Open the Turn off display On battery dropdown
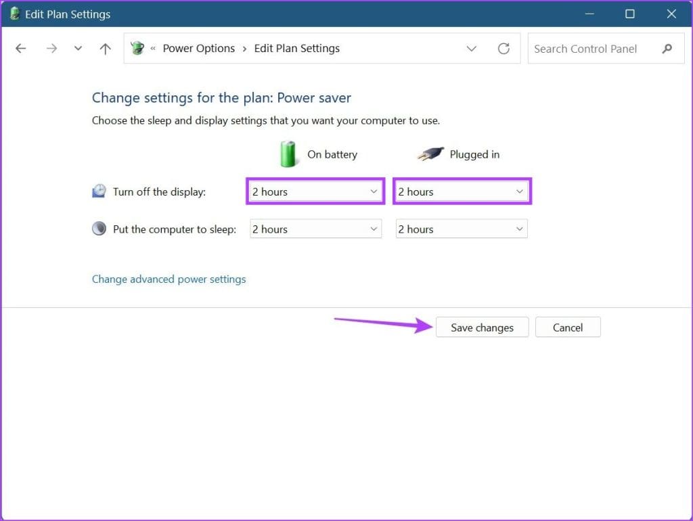This screenshot has width=693, height=521. point(315,191)
